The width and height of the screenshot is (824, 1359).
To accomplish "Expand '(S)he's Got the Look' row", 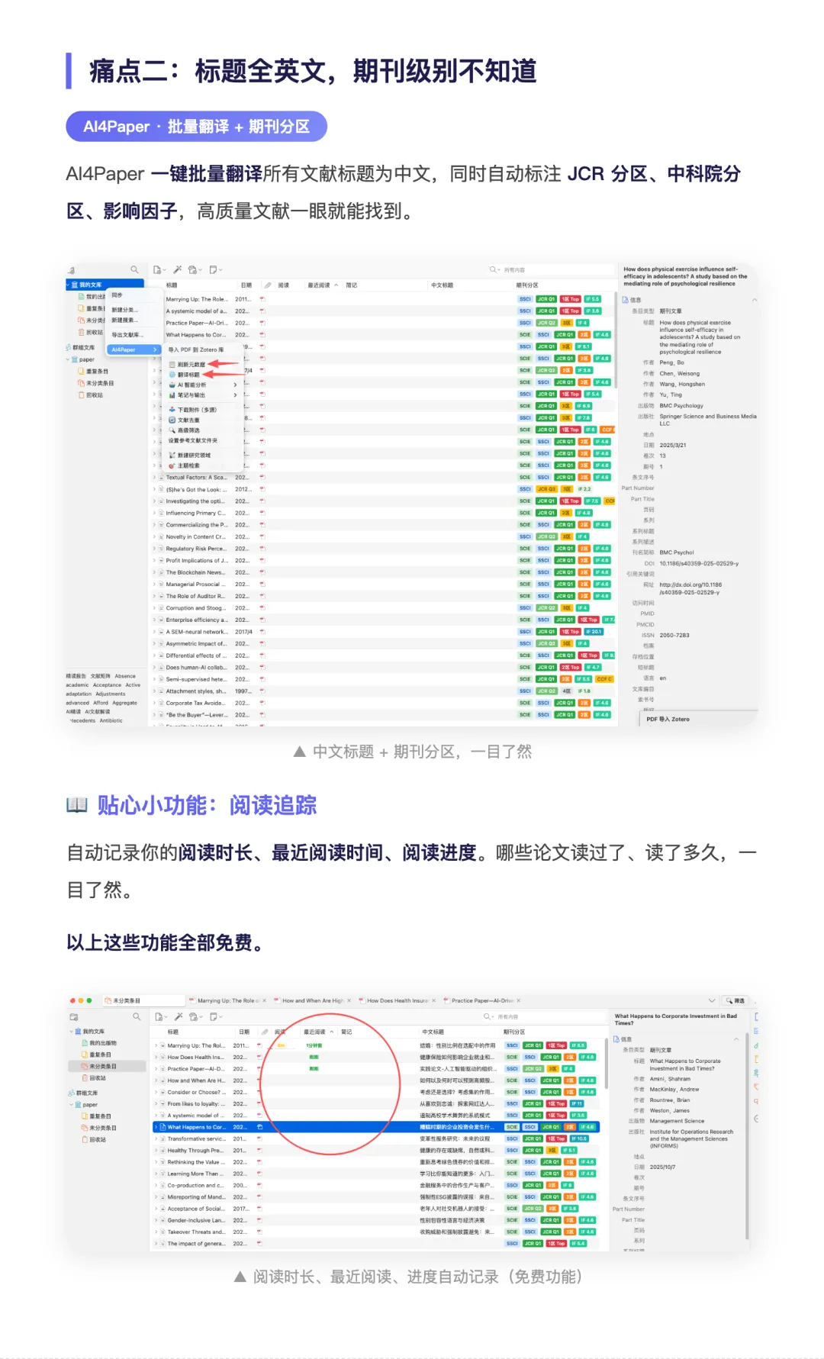I will pyautogui.click(x=155, y=489).
